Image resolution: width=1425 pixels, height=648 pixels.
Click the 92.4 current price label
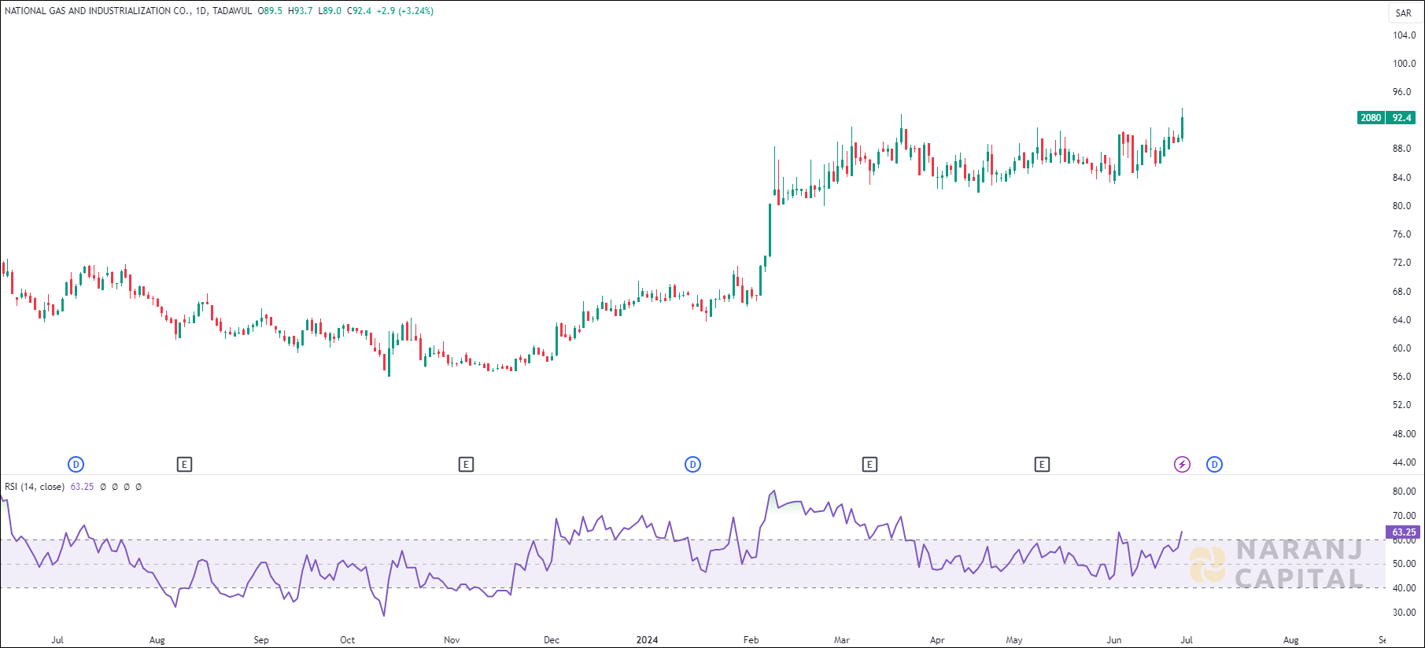coord(1401,118)
